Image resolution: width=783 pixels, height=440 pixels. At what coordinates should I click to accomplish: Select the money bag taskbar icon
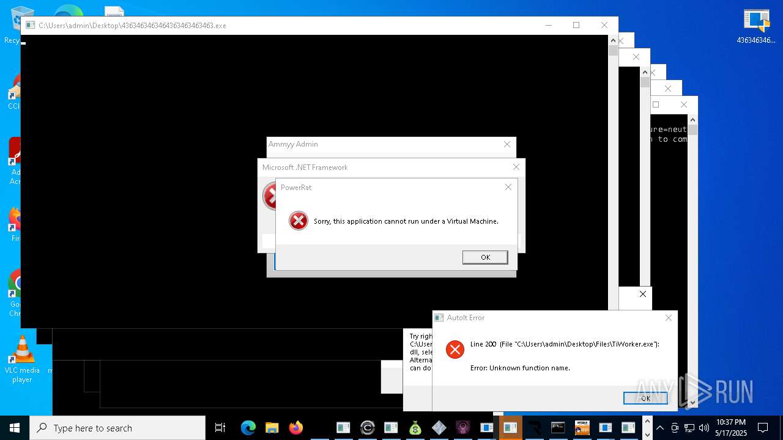point(415,428)
